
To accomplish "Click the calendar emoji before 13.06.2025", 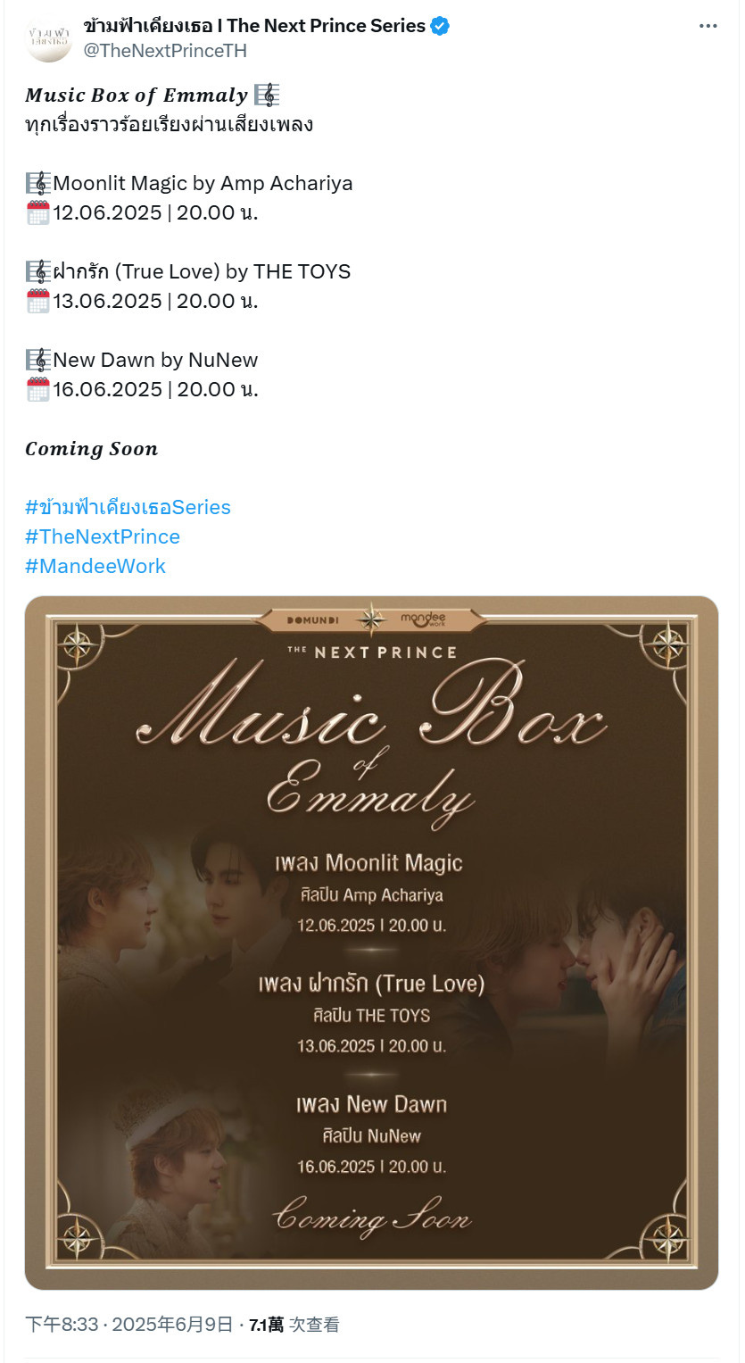I will [38, 301].
